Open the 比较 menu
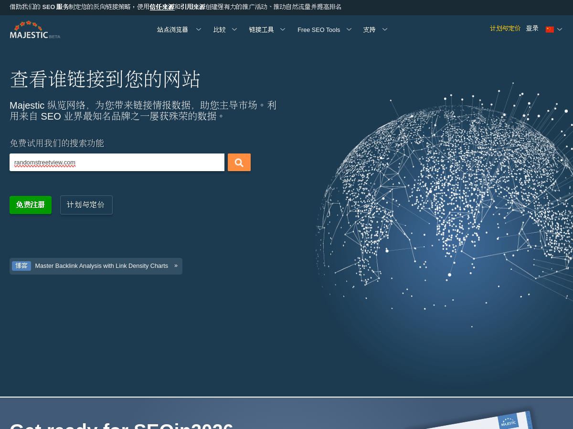 (x=220, y=30)
